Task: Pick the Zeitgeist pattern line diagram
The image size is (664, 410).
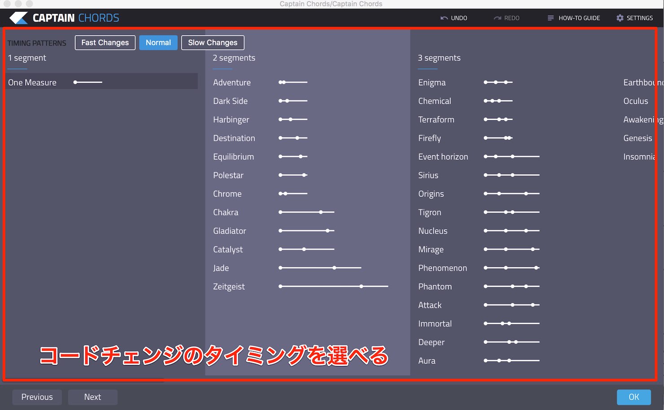Action: point(333,286)
